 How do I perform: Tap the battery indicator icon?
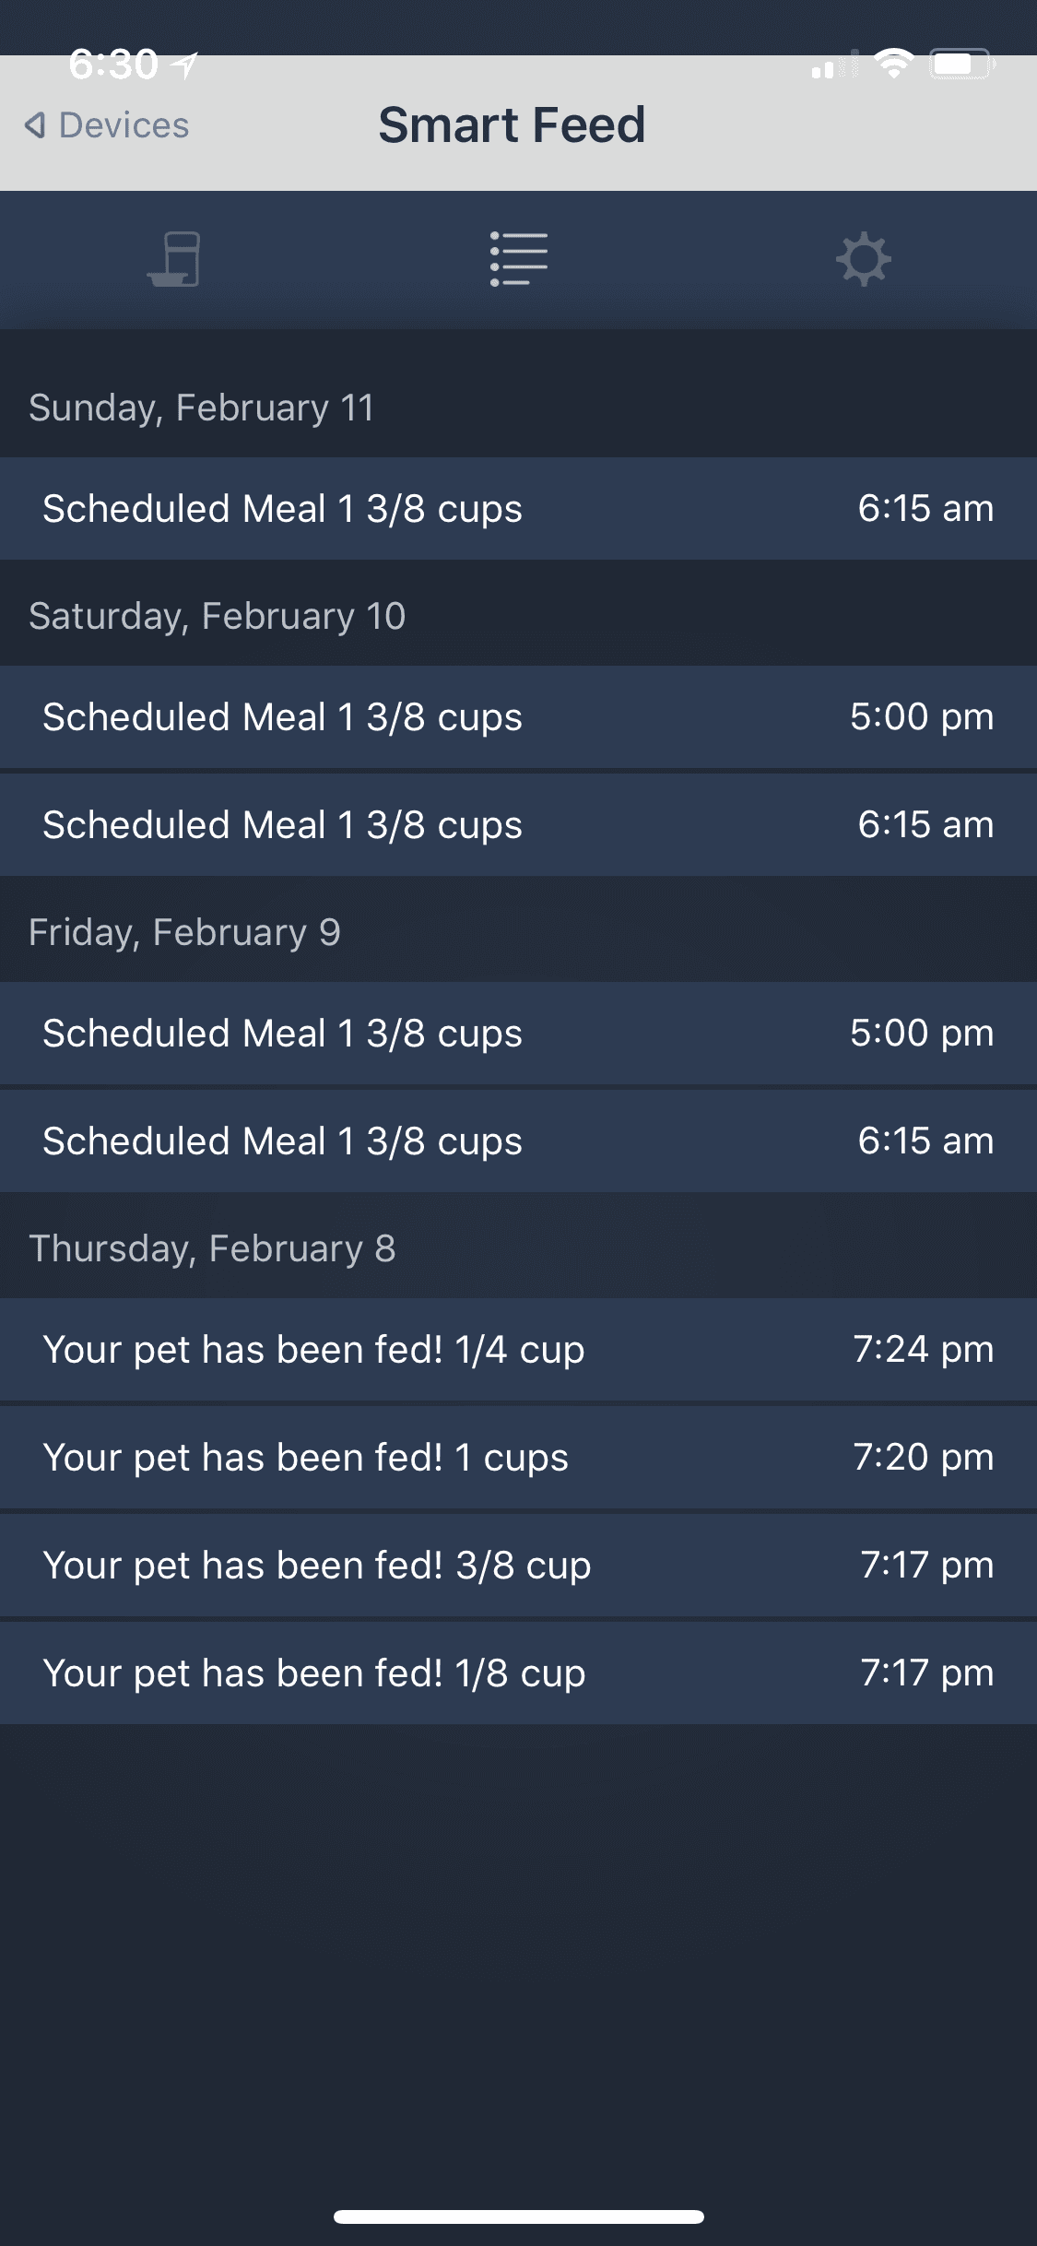[960, 65]
